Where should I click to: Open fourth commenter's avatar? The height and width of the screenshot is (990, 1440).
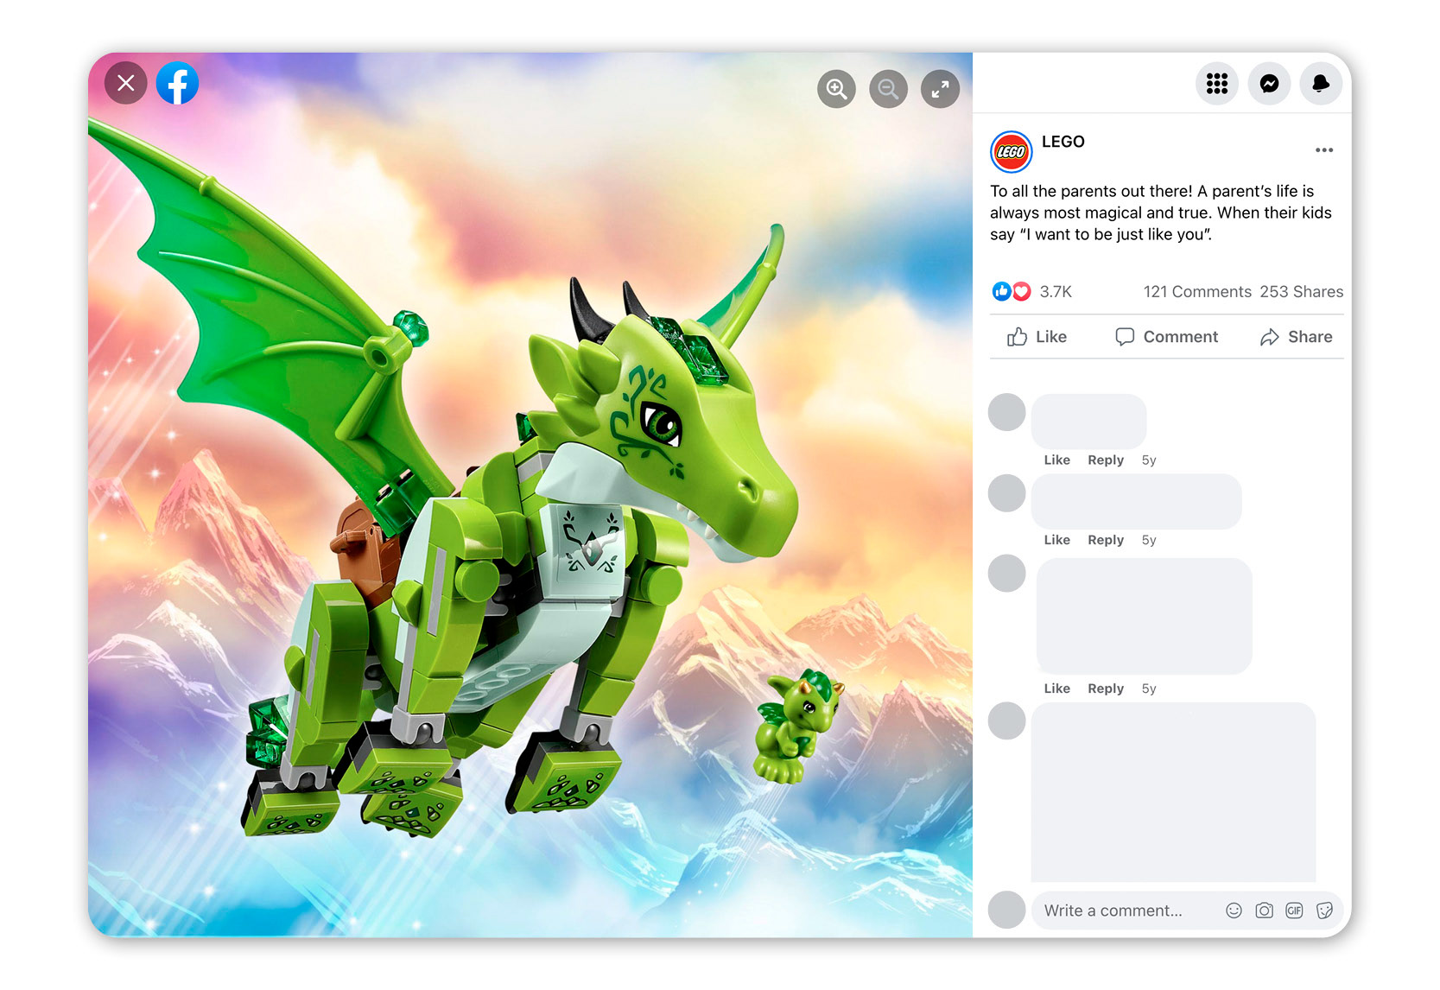pos(1006,720)
